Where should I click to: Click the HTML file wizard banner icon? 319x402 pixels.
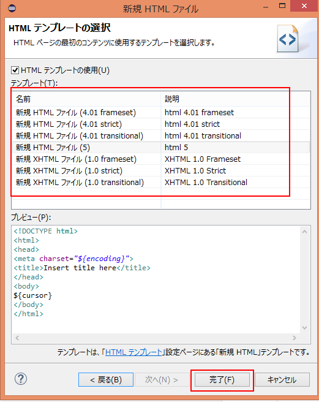click(288, 39)
